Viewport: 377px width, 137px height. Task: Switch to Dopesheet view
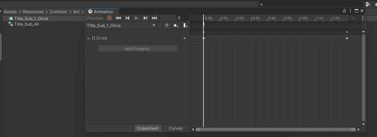(x=148, y=128)
